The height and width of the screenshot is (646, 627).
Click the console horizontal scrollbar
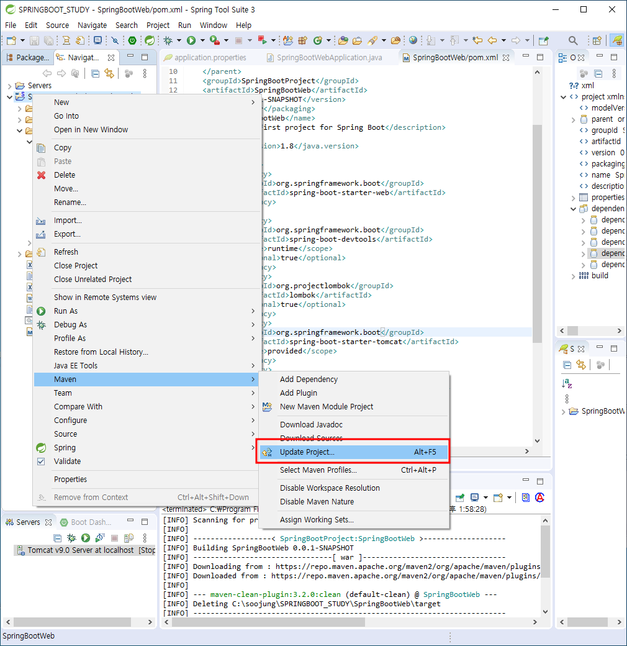tap(268, 622)
